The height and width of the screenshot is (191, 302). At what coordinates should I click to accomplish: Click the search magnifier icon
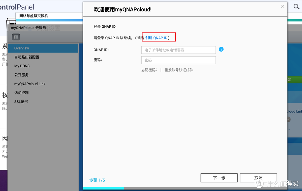coord(296,6)
